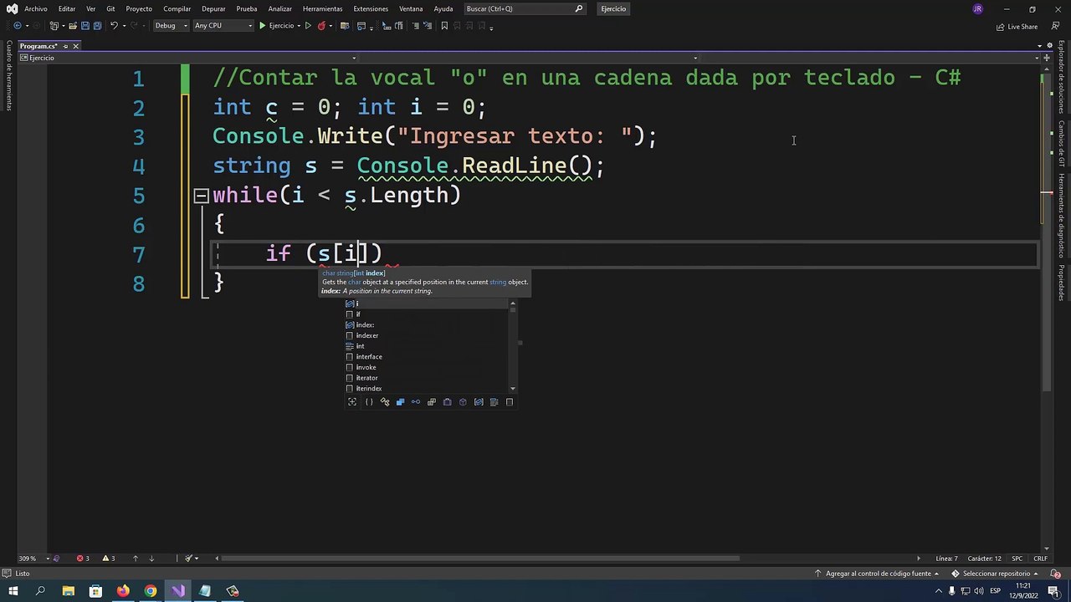This screenshot has height=602, width=1071.
Task: Select 'i' suggestion in IntelliSense list
Action: (x=428, y=304)
